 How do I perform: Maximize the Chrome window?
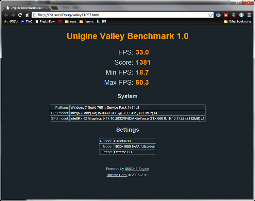point(239,2)
